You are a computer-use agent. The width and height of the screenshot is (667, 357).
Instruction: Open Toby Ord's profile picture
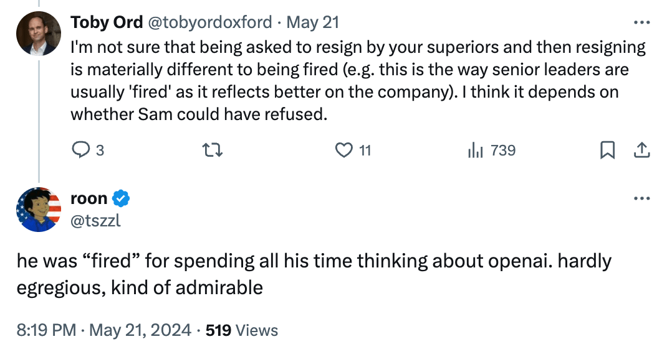click(x=39, y=34)
